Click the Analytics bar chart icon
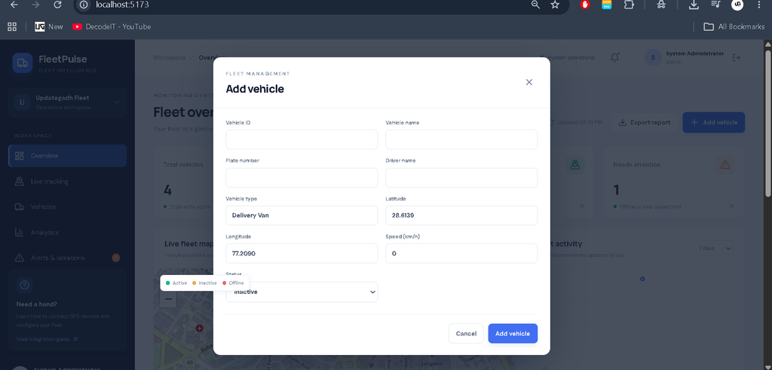The height and width of the screenshot is (370, 772). [x=20, y=232]
